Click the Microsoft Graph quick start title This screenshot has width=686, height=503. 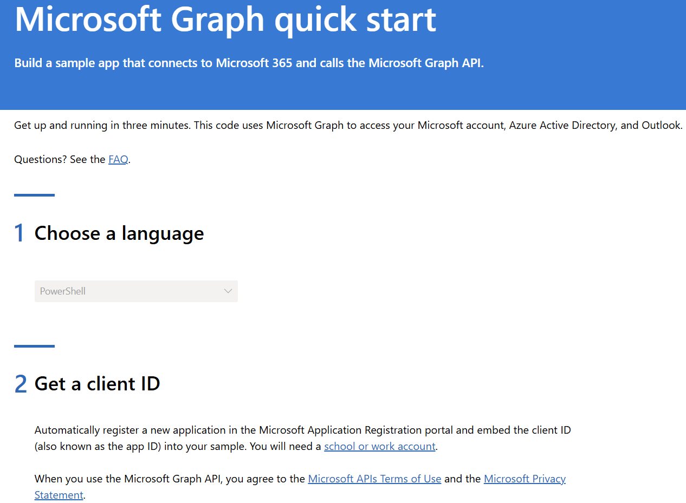[x=225, y=18]
